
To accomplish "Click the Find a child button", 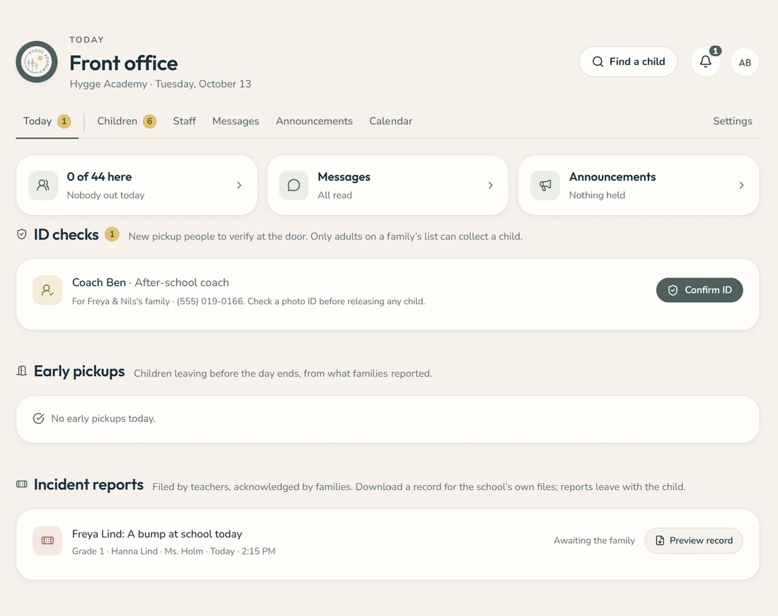I will tap(628, 62).
